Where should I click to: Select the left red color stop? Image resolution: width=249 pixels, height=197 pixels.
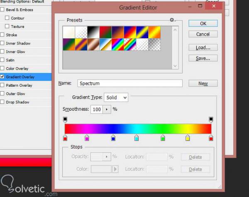(x=65, y=138)
